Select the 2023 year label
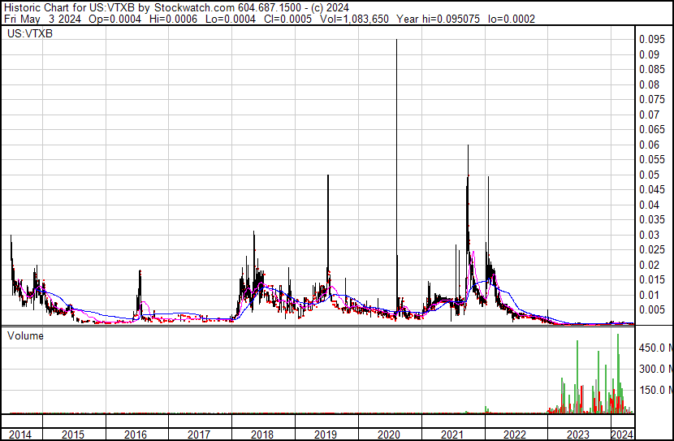This screenshot has height=441, width=674. tap(578, 435)
